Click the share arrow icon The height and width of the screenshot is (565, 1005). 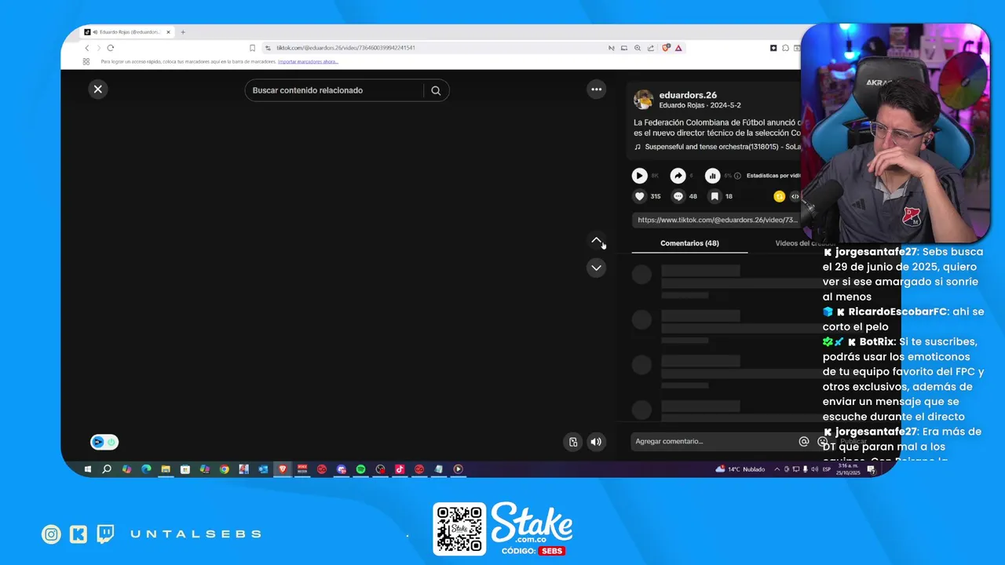(x=678, y=176)
